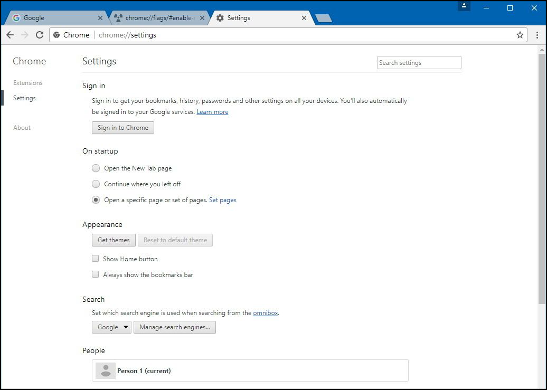Click the gear icon on Settings tab
Viewport: 547px width, 390px height.
220,18
